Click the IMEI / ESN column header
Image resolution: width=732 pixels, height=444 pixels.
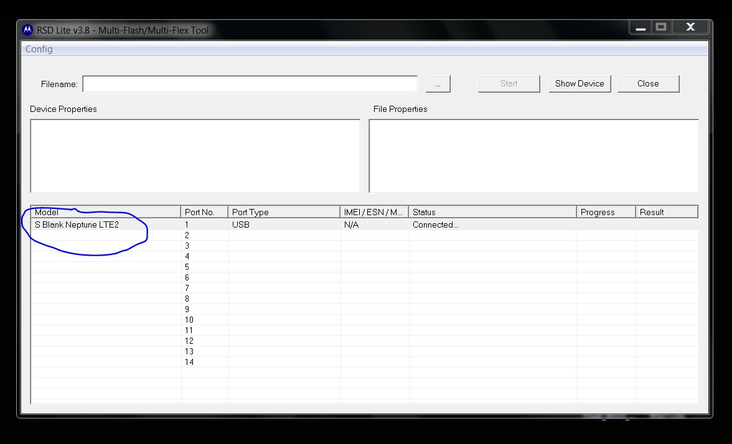375,211
